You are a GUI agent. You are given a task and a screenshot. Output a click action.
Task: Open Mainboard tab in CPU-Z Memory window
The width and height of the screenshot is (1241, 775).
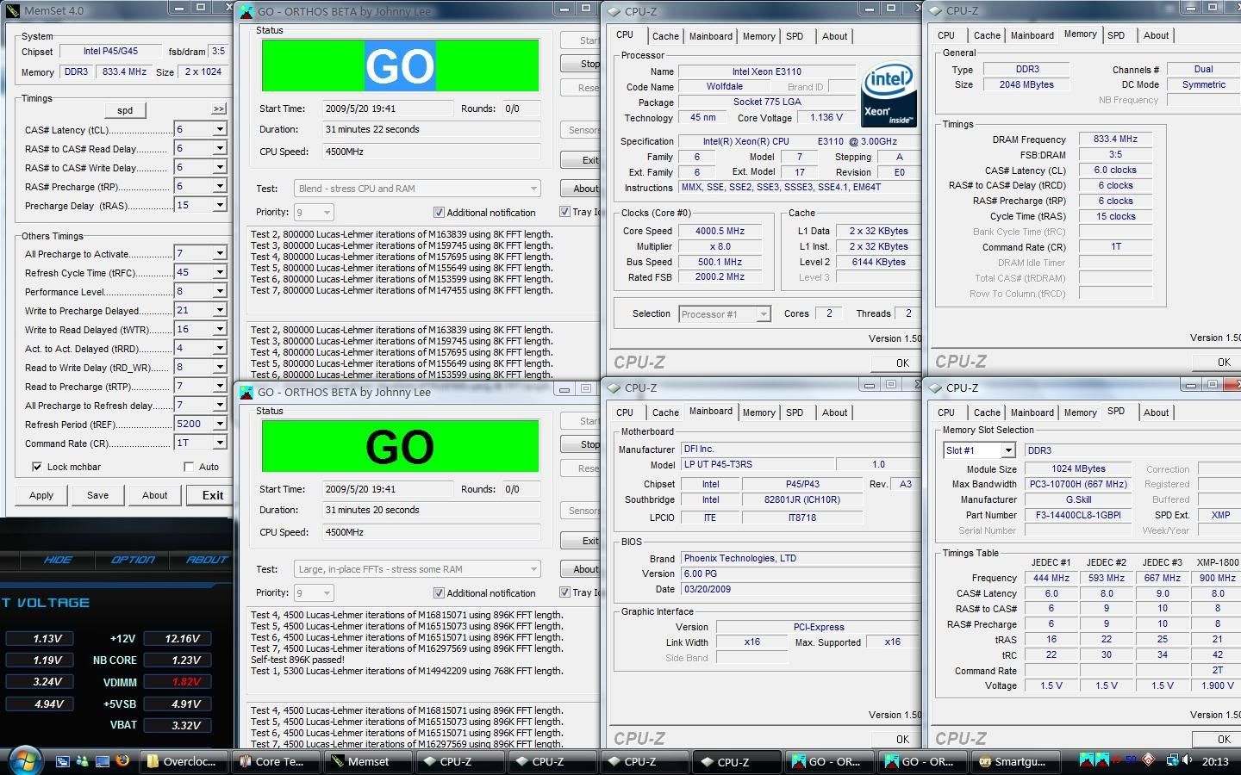click(x=1032, y=35)
